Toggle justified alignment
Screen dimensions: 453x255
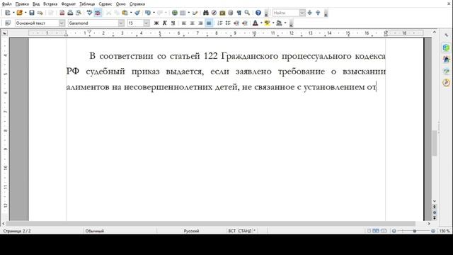(209, 23)
